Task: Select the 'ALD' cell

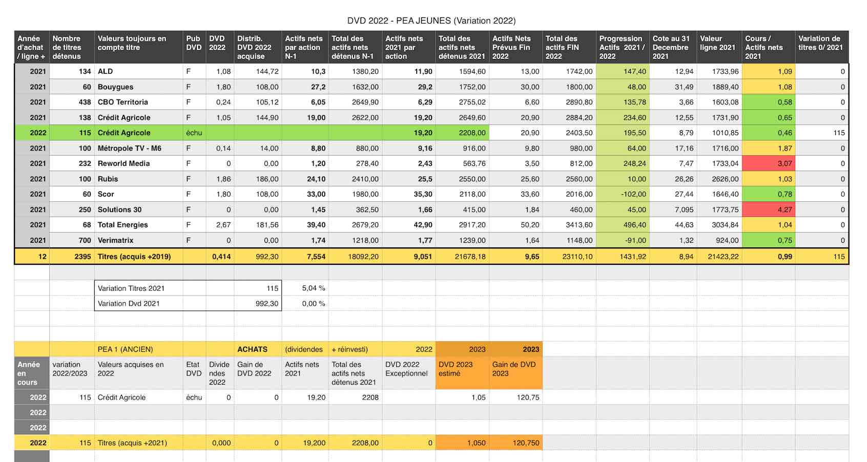Action: tap(138, 71)
